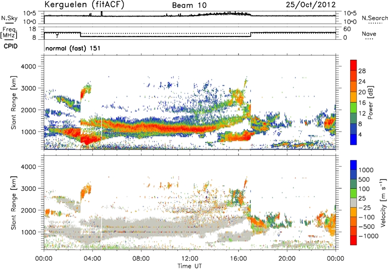Click the '16:00' time axis label
388x269 pixels.
[238, 259]
